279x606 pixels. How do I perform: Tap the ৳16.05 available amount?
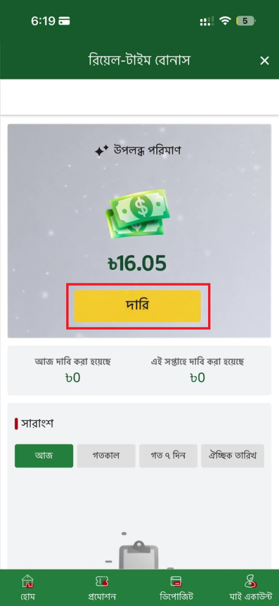(x=137, y=263)
